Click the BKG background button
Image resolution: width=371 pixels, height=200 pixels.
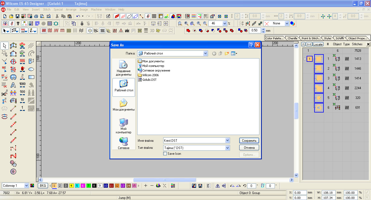click(43, 186)
